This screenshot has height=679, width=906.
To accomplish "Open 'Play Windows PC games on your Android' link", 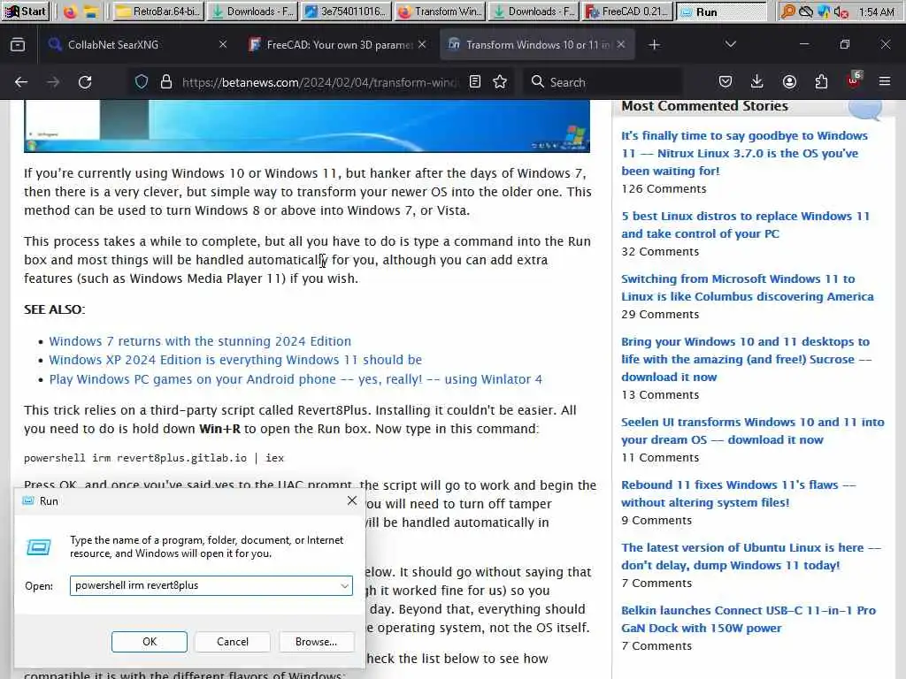I will click(x=296, y=379).
